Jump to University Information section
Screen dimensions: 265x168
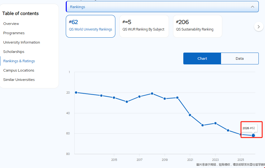coord(22,42)
